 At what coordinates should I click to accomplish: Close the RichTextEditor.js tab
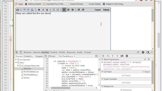click(x=74, y=56)
